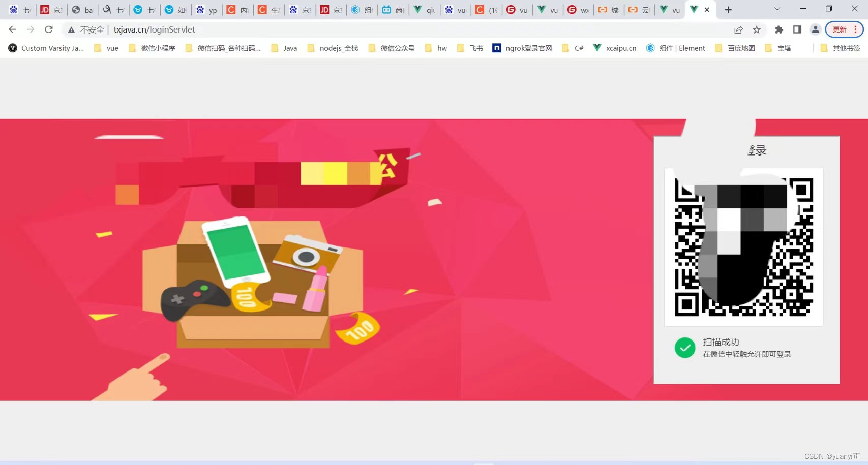Open the 微信小程序 bookmark folder
This screenshot has height=465, width=868.
152,48
